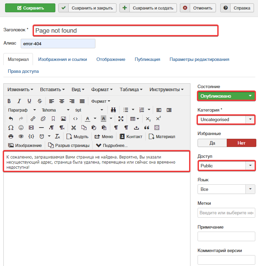
Task: Expand the Категория dropdown showing Uncategorised
Action: 226,119
